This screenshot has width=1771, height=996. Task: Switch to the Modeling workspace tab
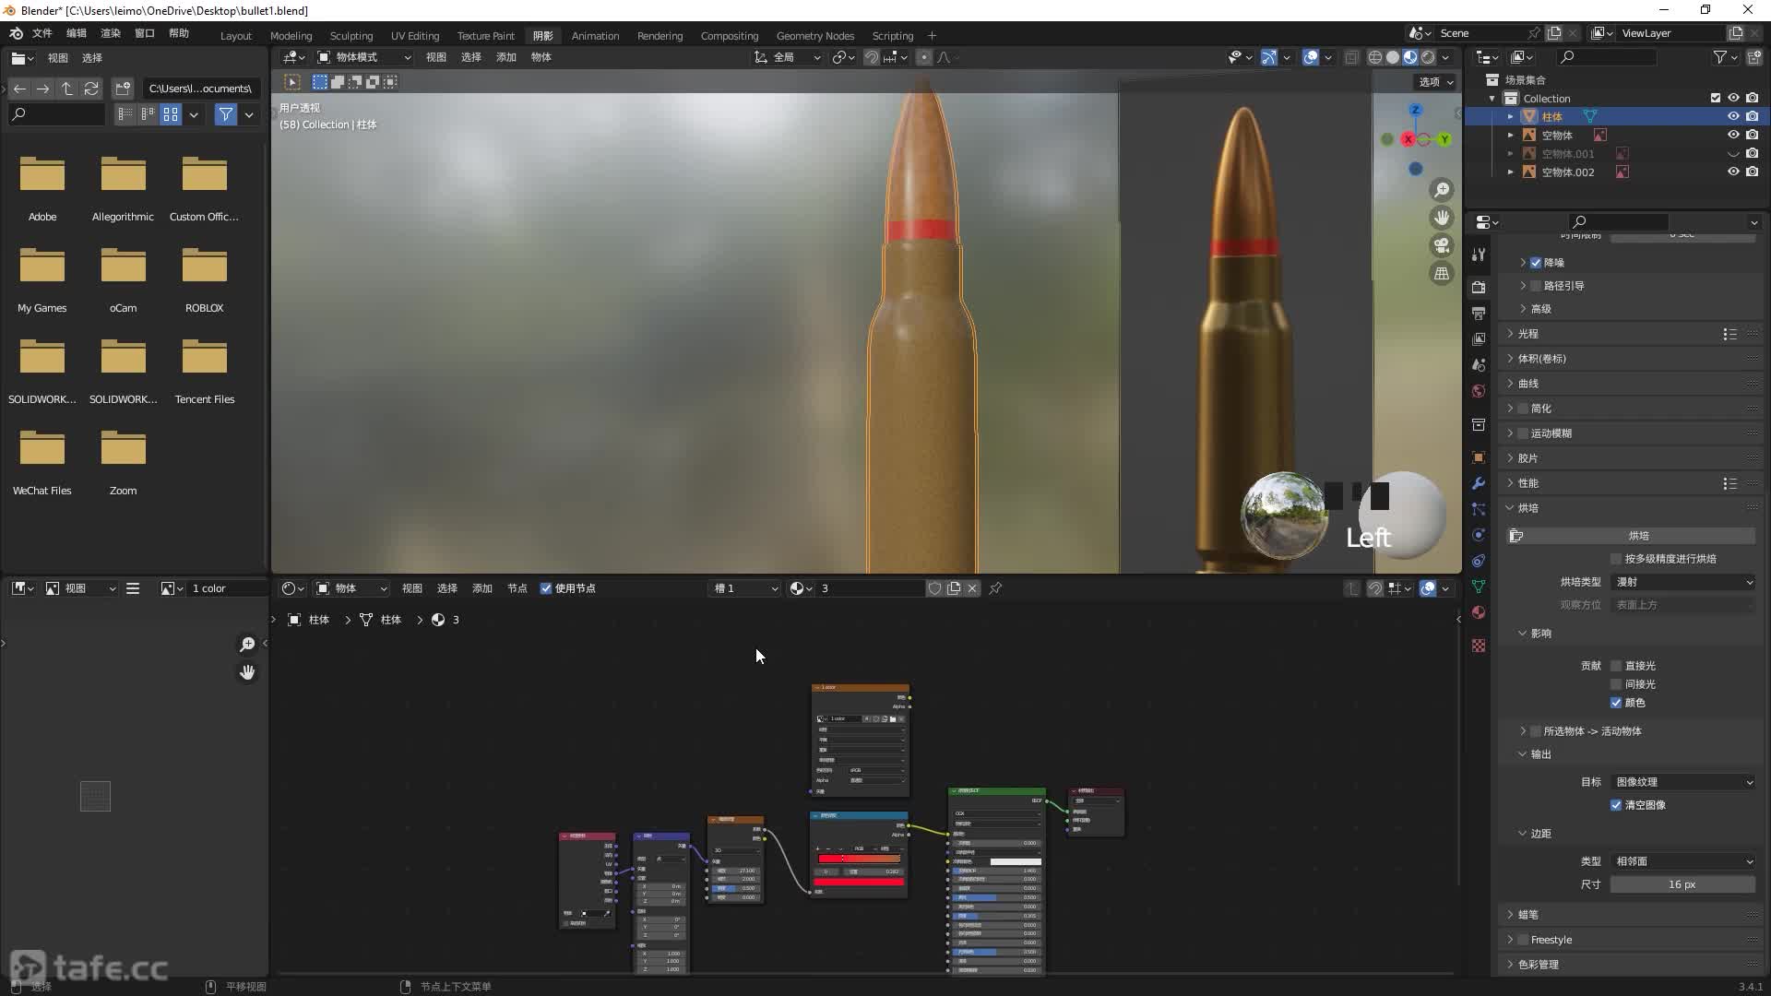[x=291, y=36]
